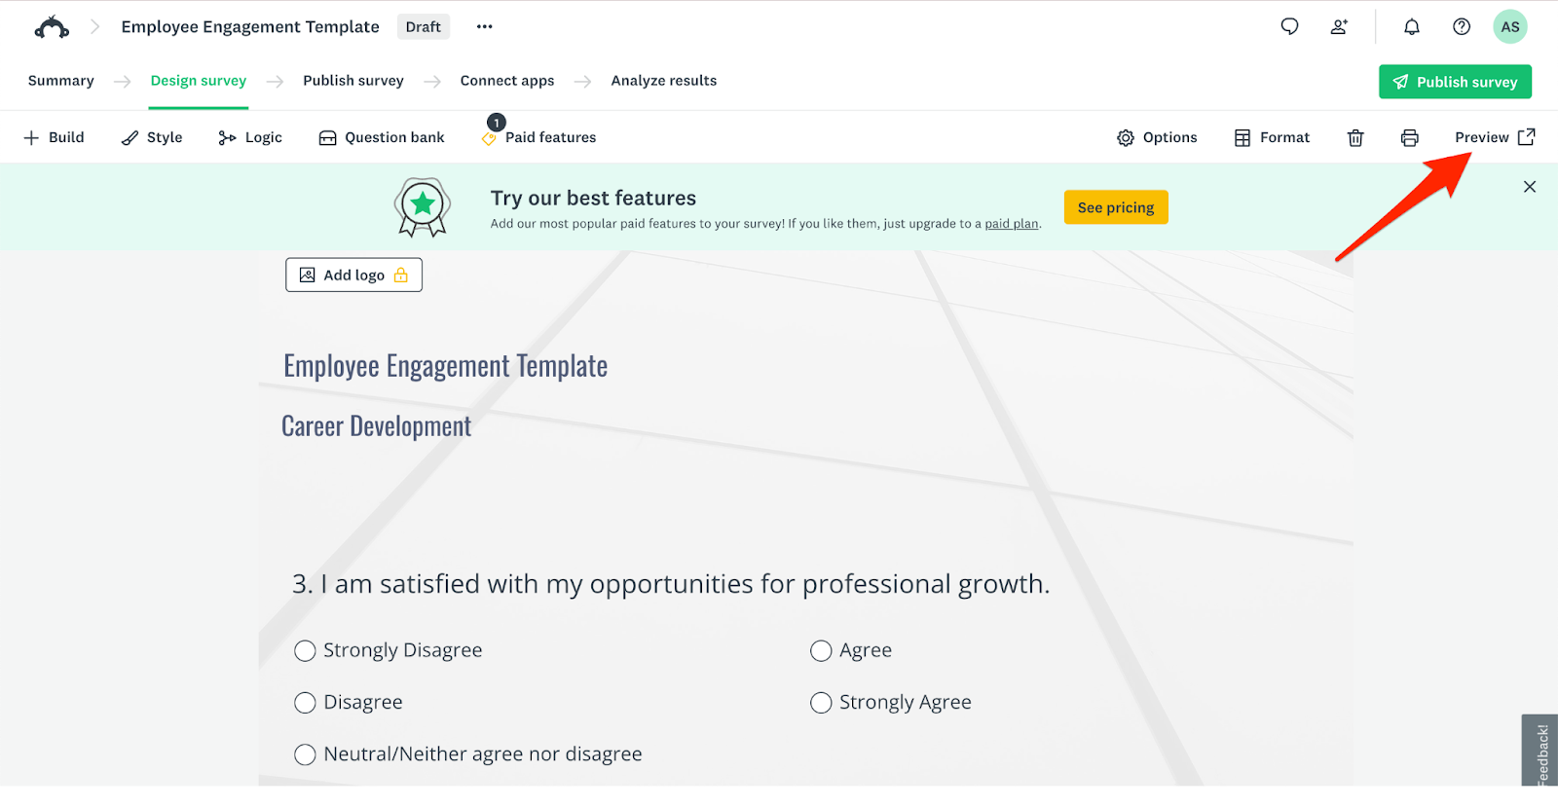
Task: Select Neutral/Neither agree nor disagree
Action: [x=304, y=753]
